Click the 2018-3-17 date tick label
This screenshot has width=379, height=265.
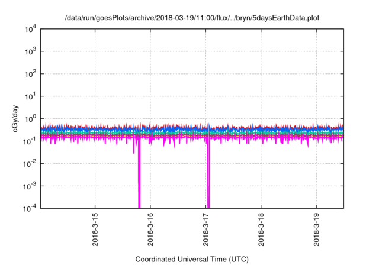(205, 230)
